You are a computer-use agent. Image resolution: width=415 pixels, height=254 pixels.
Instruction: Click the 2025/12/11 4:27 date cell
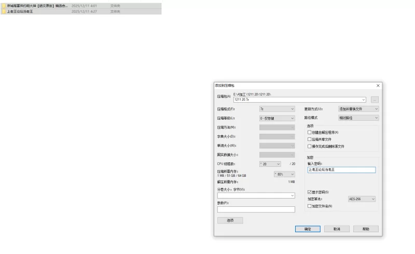click(84, 11)
